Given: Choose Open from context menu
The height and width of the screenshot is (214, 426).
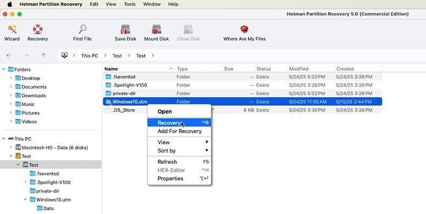Looking at the screenshot, I should pyautogui.click(x=179, y=112).
